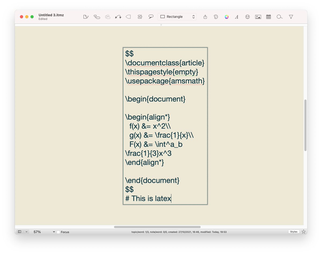This screenshot has height=254, width=322.
Task: Click the \begin{document} line
Action: [x=155, y=99]
